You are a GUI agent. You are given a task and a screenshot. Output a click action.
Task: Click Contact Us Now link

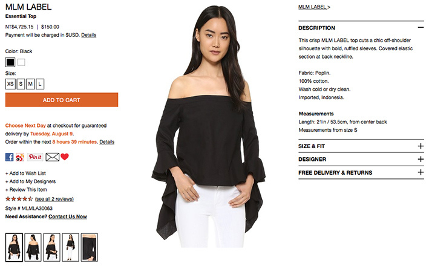[68, 216]
